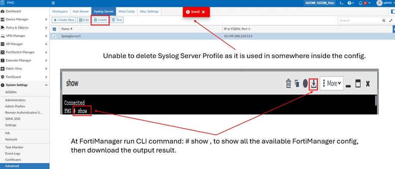Click the CLI console scrollbar
This screenshot has width=395, height=169.
click(x=376, y=101)
